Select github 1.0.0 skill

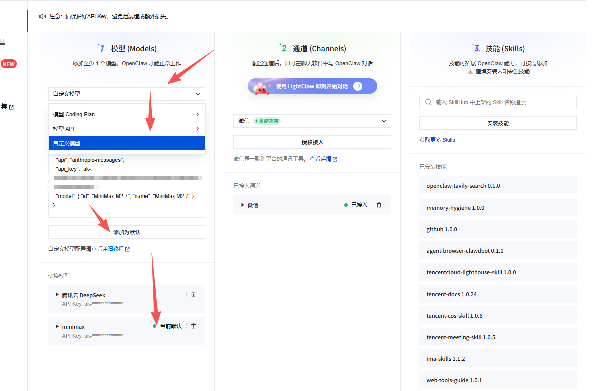pos(498,229)
